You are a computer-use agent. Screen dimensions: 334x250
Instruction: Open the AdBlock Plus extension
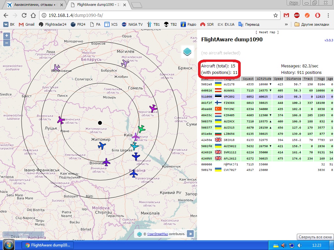pos(296,15)
